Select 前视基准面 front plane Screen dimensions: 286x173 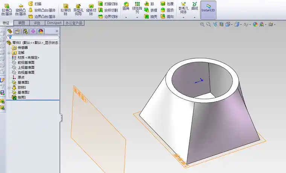click(x=23, y=63)
